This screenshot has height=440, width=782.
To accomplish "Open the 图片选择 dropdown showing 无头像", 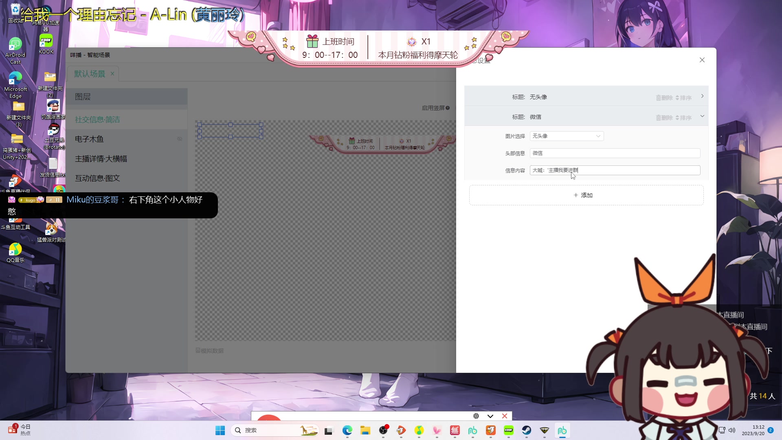I will 567,136.
